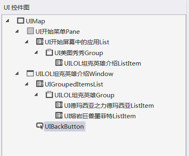Click the UIMap root node icon
Image resolution: width=189 pixels, height=156 pixels.
[21, 21]
